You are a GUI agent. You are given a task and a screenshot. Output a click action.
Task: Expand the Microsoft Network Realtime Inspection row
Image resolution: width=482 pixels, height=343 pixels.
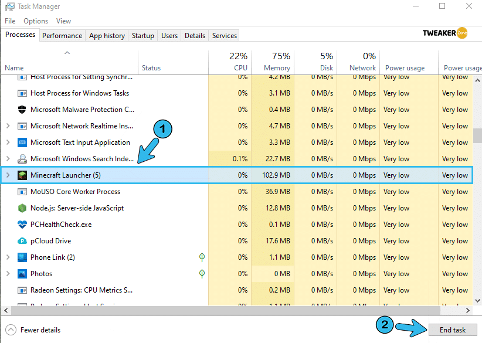coord(8,126)
